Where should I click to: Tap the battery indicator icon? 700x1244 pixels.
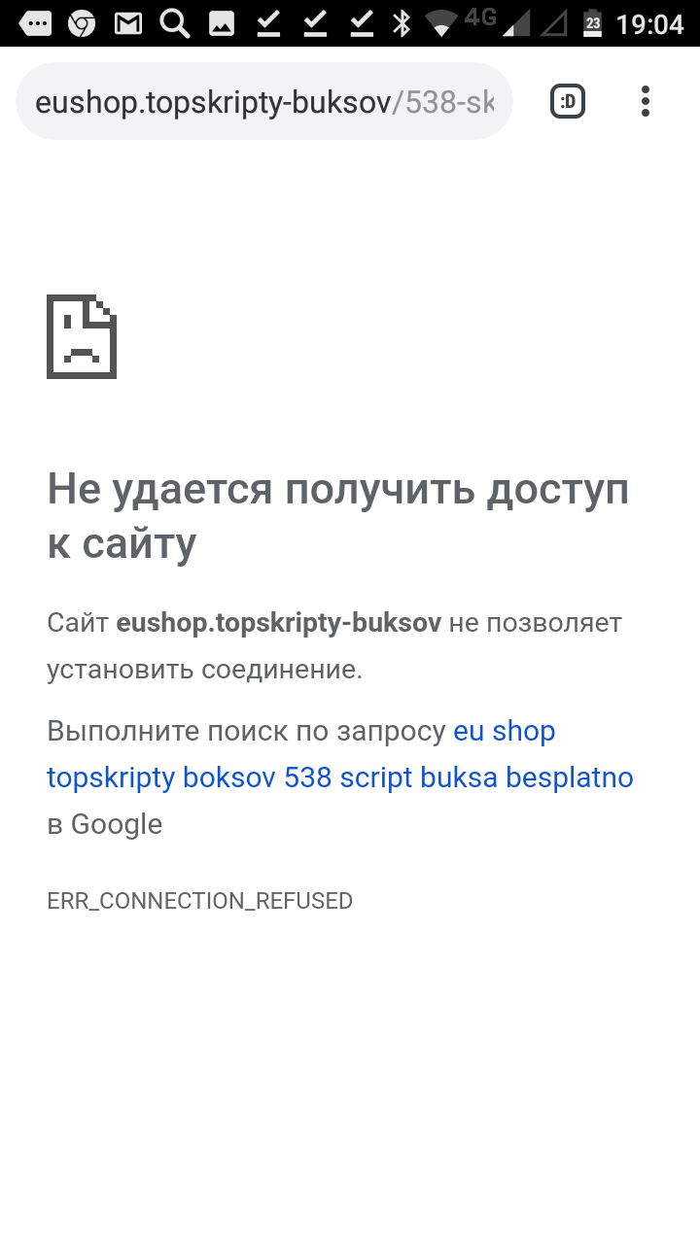click(x=592, y=22)
